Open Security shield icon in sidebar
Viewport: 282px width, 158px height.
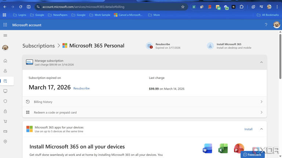[5, 101]
